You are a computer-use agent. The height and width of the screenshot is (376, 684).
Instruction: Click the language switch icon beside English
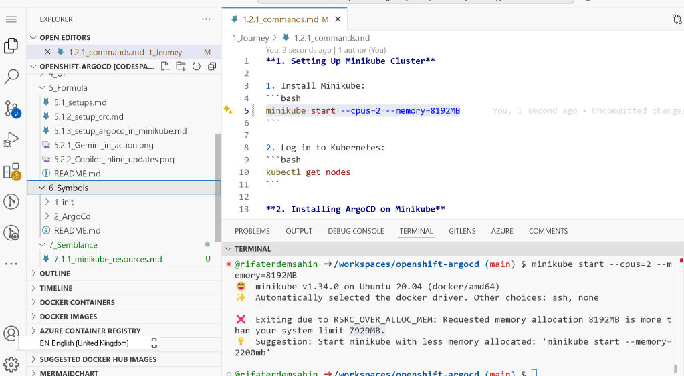154,343
